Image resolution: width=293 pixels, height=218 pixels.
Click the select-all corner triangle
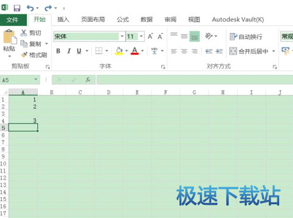click(x=5, y=92)
